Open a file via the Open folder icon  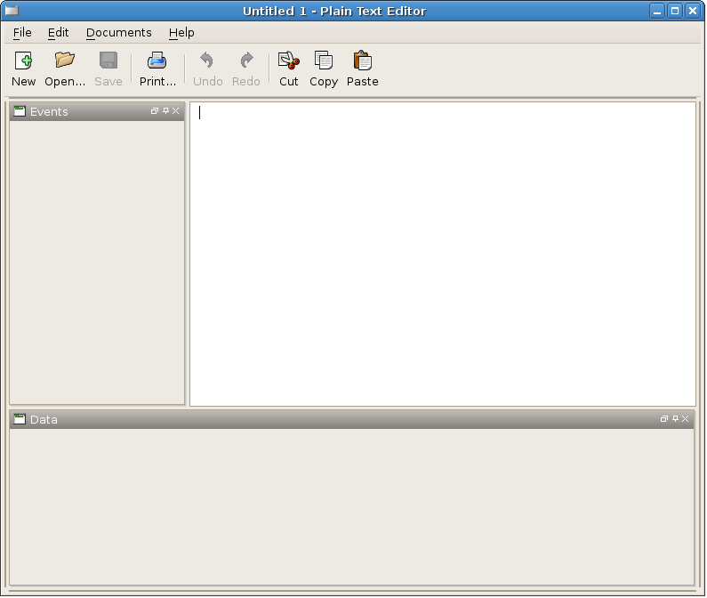pos(65,60)
